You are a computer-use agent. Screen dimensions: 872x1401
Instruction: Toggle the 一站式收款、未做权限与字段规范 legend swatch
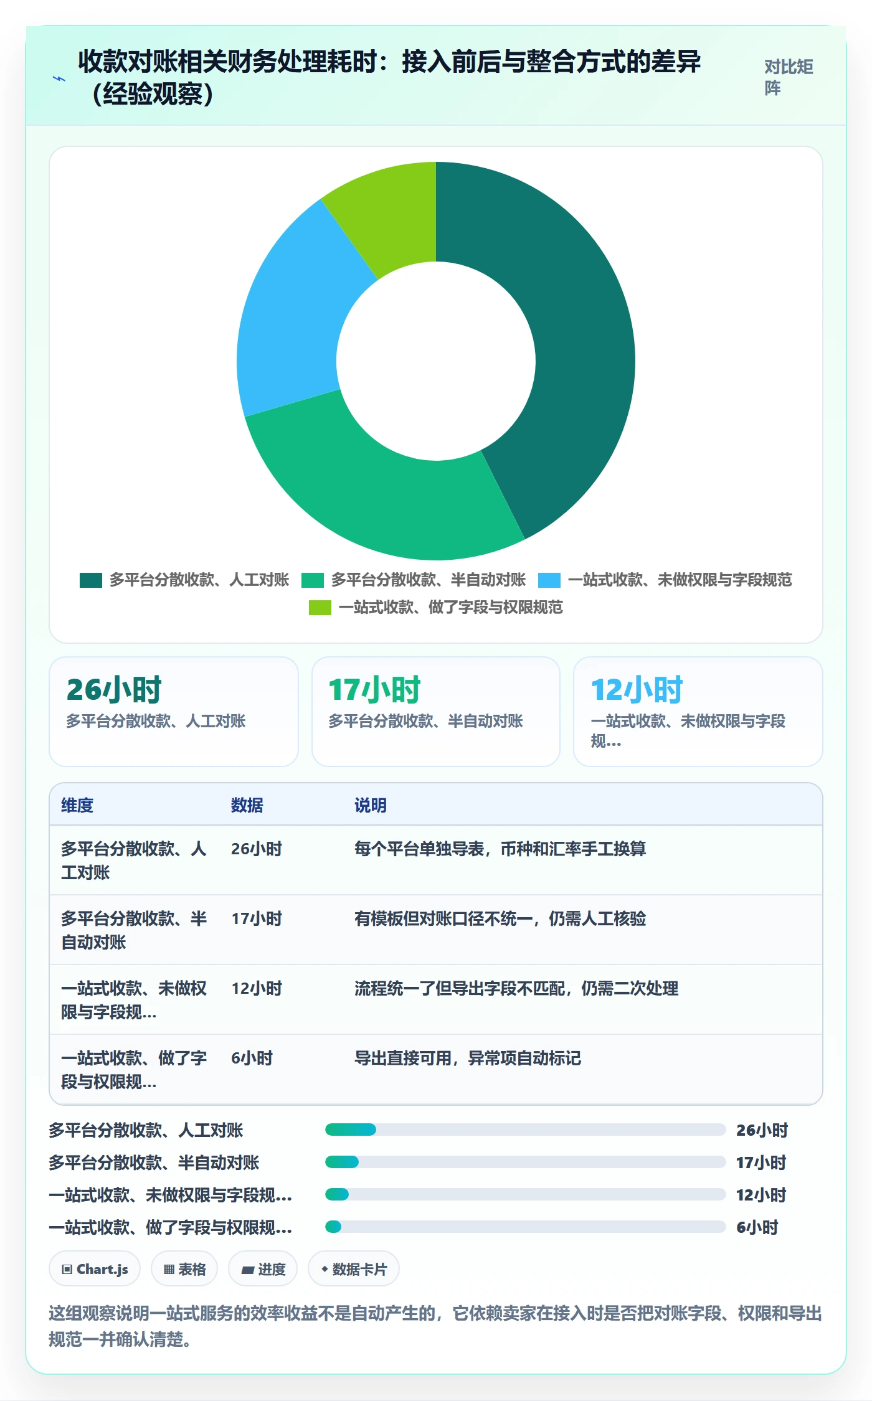tap(549, 580)
